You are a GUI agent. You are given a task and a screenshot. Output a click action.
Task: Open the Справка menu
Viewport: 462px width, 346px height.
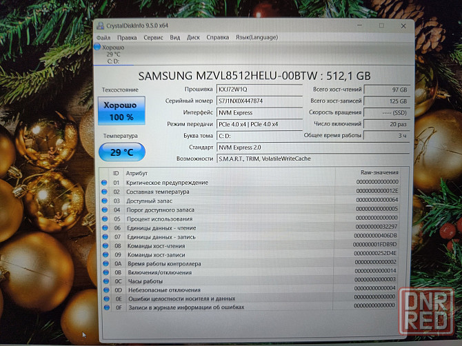[x=217, y=37]
